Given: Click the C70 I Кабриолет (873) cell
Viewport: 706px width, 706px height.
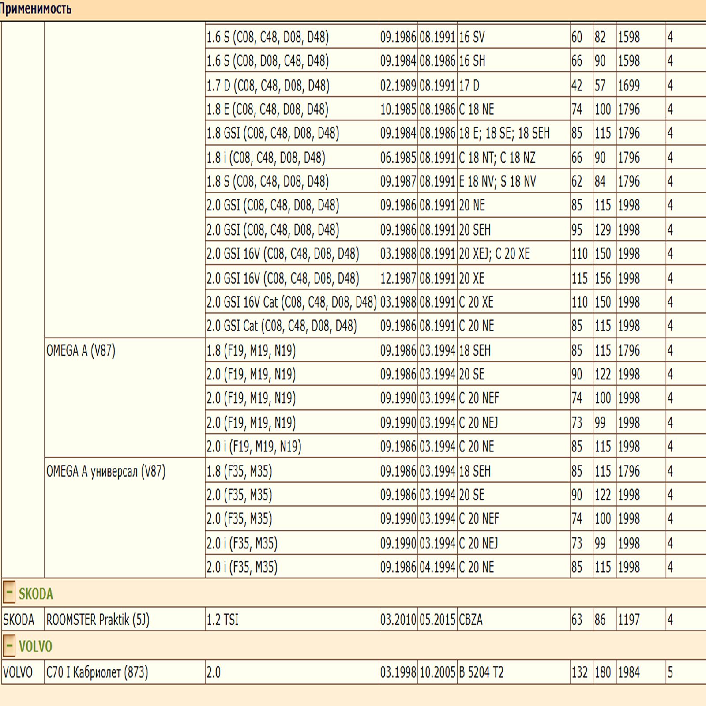Looking at the screenshot, I should click(x=97, y=672).
